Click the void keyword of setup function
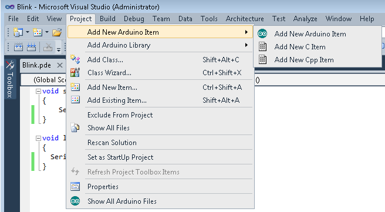 pyautogui.click(x=50, y=91)
